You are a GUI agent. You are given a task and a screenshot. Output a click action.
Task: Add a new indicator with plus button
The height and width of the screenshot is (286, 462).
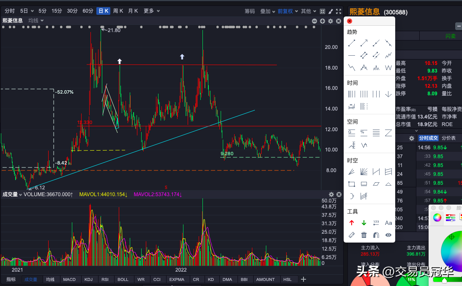303,279
